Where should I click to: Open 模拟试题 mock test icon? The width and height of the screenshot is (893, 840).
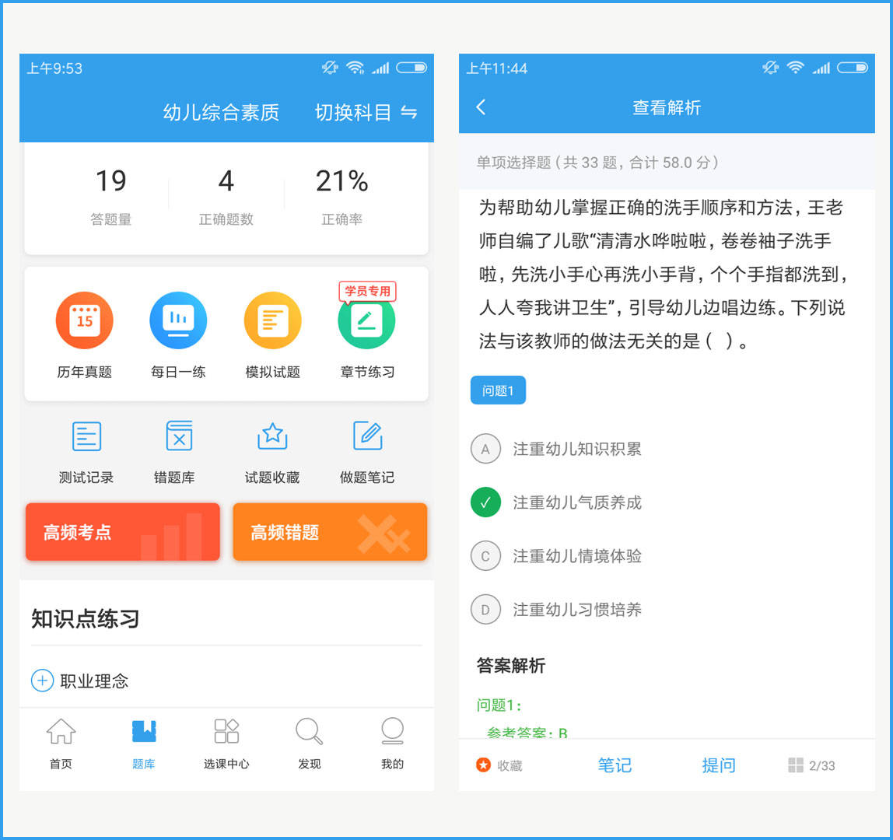click(x=273, y=320)
